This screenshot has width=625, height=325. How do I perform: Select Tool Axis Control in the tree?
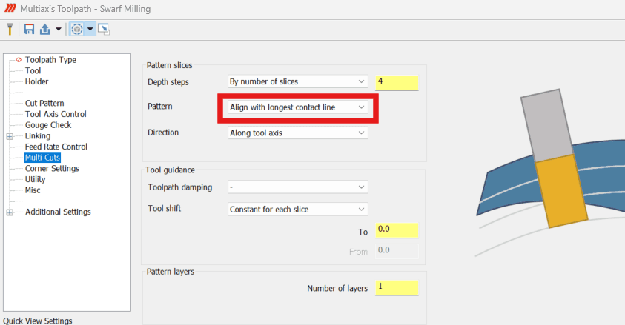coord(56,114)
